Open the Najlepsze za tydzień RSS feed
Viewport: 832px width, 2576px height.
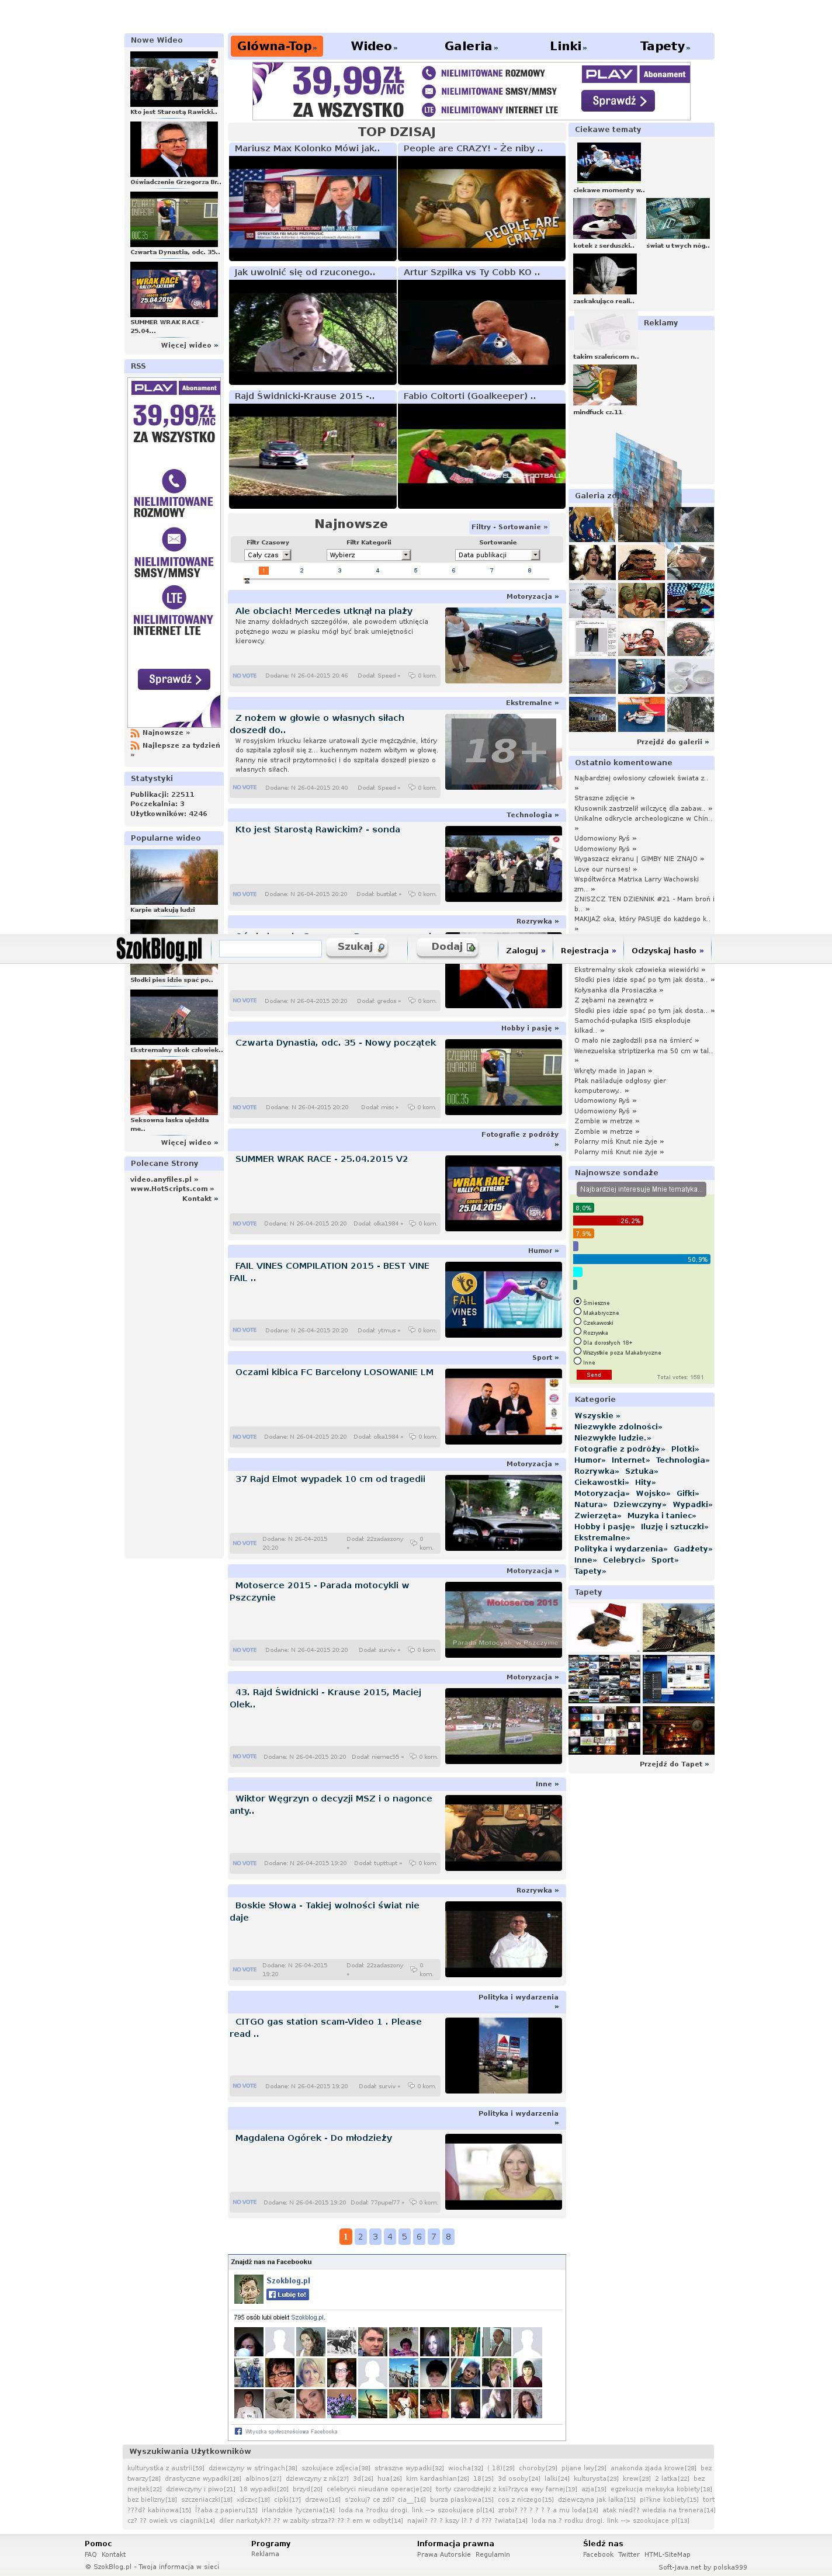[180, 745]
